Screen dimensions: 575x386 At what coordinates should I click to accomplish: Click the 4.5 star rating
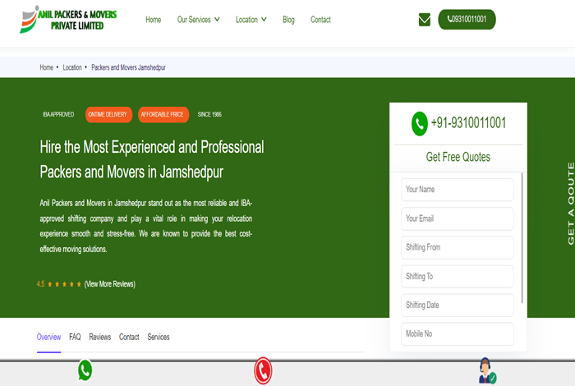point(58,284)
